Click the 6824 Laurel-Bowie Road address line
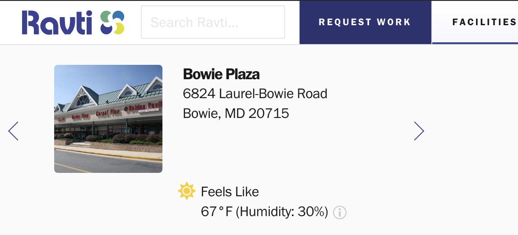Image resolution: width=518 pixels, height=235 pixels. tap(255, 94)
